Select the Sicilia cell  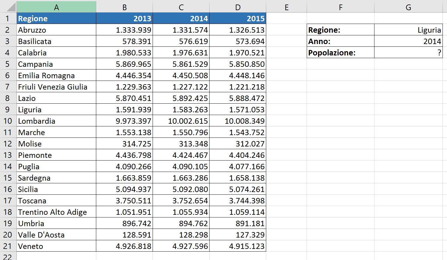[56, 189]
